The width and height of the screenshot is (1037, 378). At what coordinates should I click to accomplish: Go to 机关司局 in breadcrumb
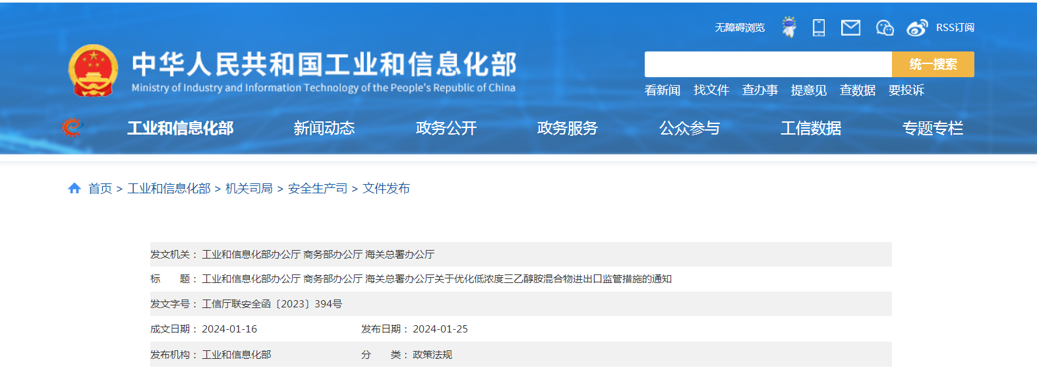[249, 189]
